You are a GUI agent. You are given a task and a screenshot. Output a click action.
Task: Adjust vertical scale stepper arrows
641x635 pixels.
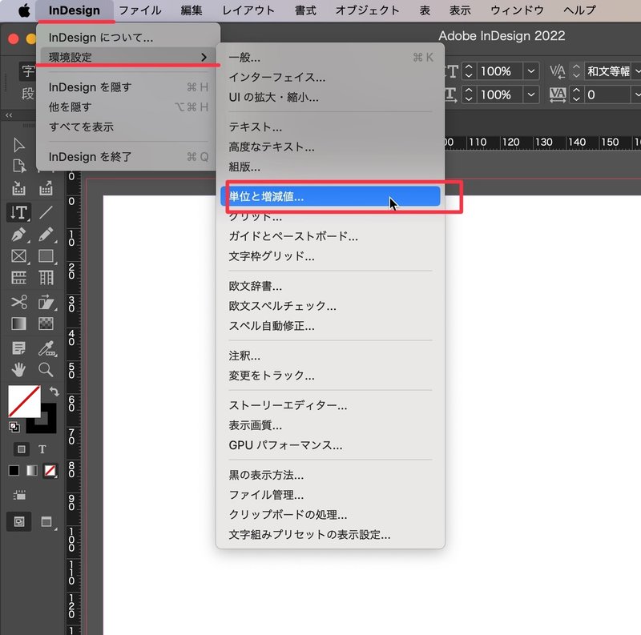pyautogui.click(x=469, y=71)
